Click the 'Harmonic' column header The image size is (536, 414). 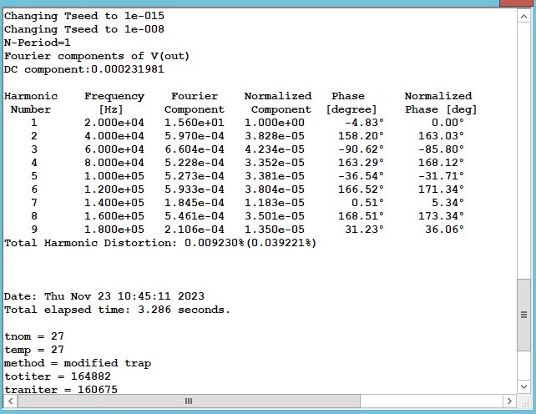[x=31, y=96]
